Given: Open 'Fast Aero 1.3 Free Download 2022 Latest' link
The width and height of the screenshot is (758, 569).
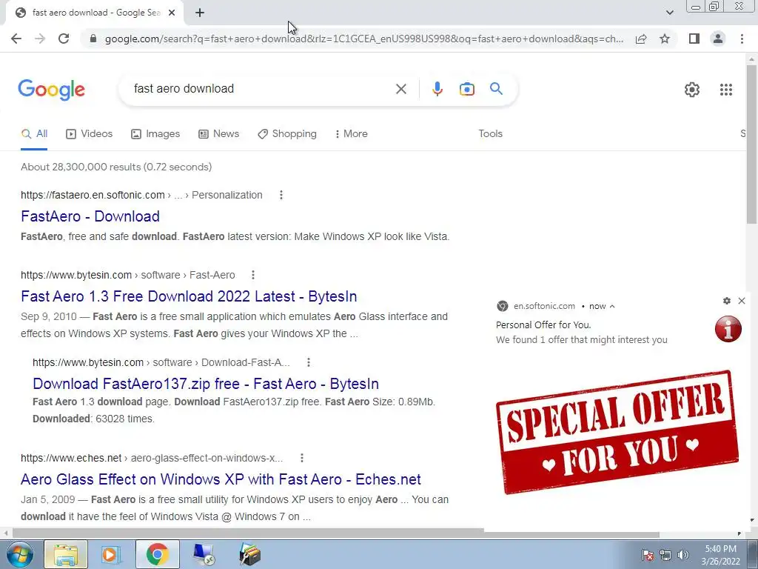Looking at the screenshot, I should click(189, 296).
